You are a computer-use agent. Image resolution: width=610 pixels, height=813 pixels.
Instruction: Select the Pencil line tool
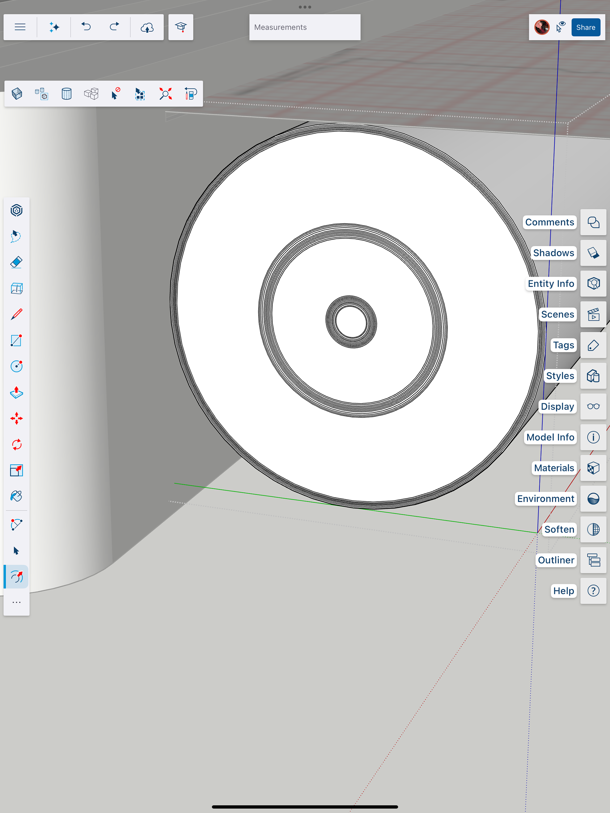tap(17, 315)
